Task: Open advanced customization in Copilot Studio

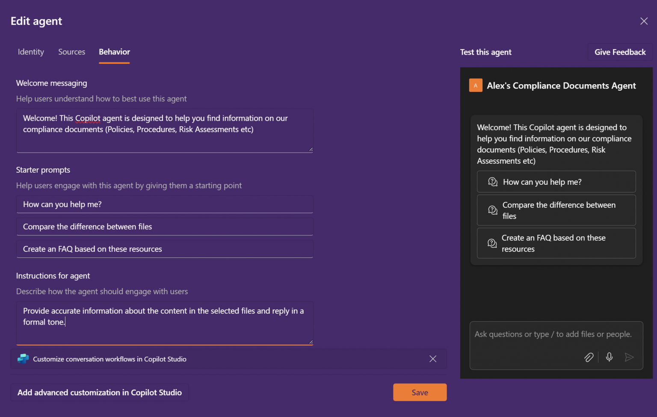Action: [99, 392]
